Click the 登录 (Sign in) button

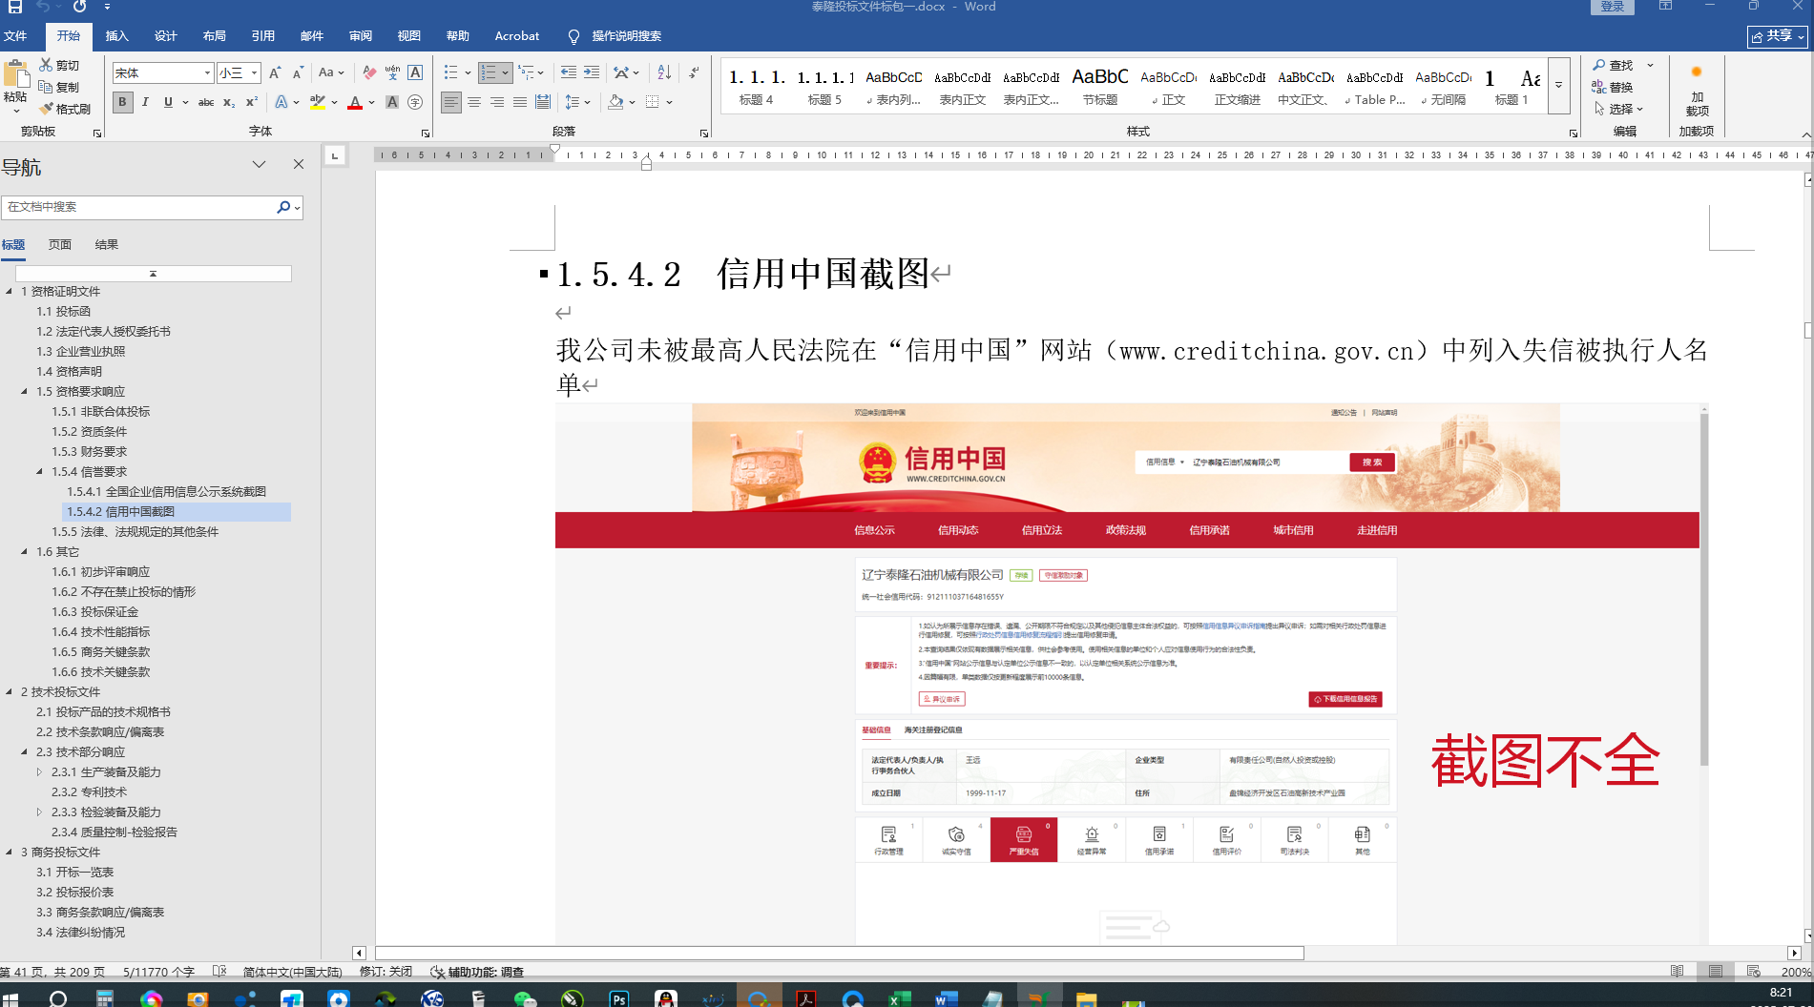click(x=1613, y=7)
